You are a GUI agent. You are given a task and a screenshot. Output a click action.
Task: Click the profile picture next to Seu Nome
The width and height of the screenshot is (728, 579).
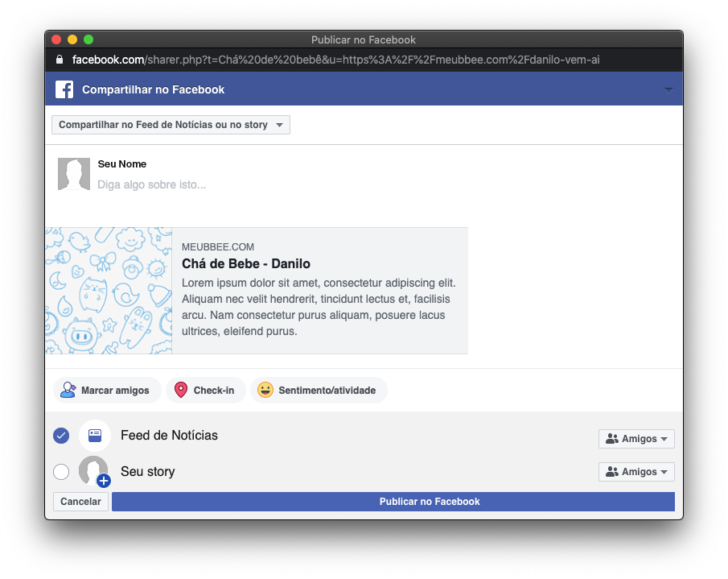74,174
